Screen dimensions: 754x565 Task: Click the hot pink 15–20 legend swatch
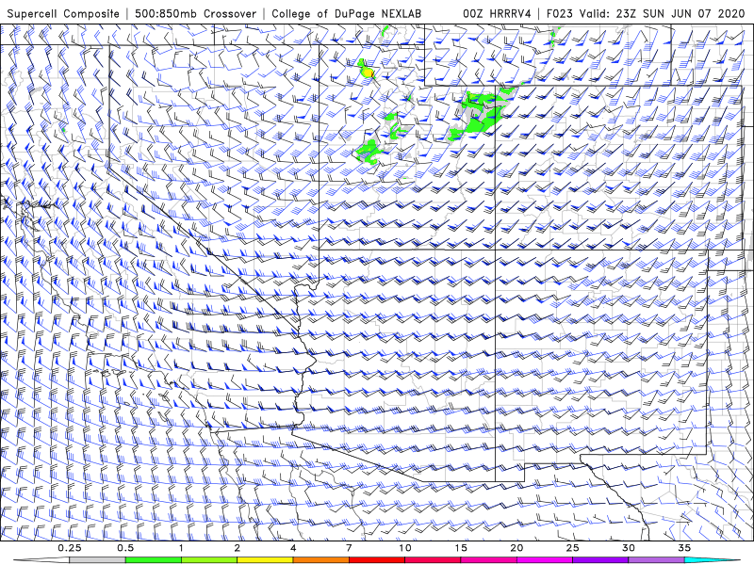[488, 560]
